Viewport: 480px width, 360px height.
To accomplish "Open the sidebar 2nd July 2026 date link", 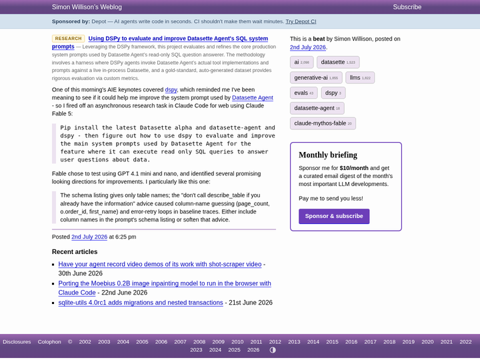I will click(307, 47).
